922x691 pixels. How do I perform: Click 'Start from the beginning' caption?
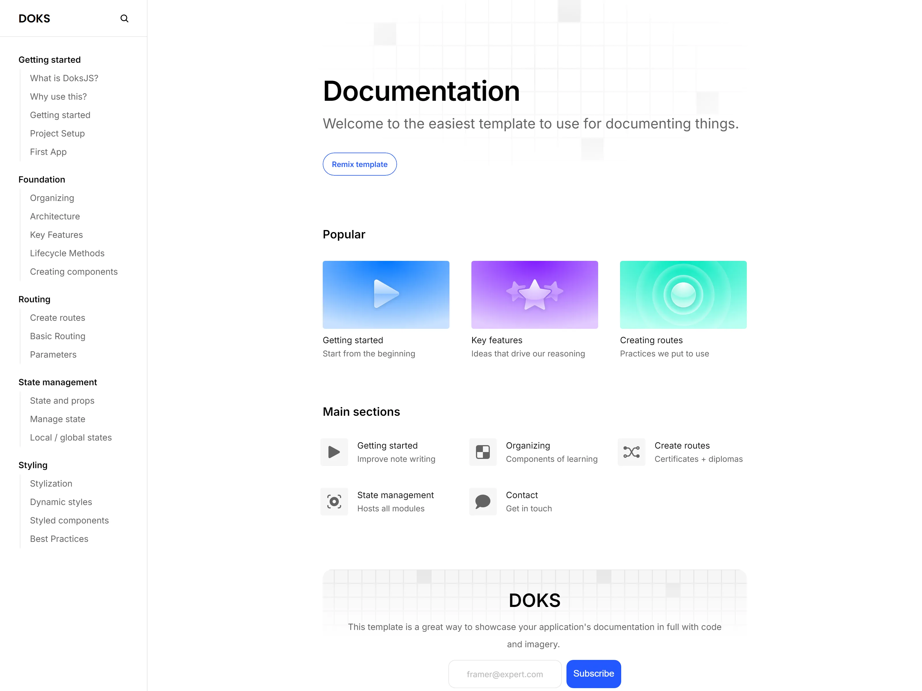[369, 354]
